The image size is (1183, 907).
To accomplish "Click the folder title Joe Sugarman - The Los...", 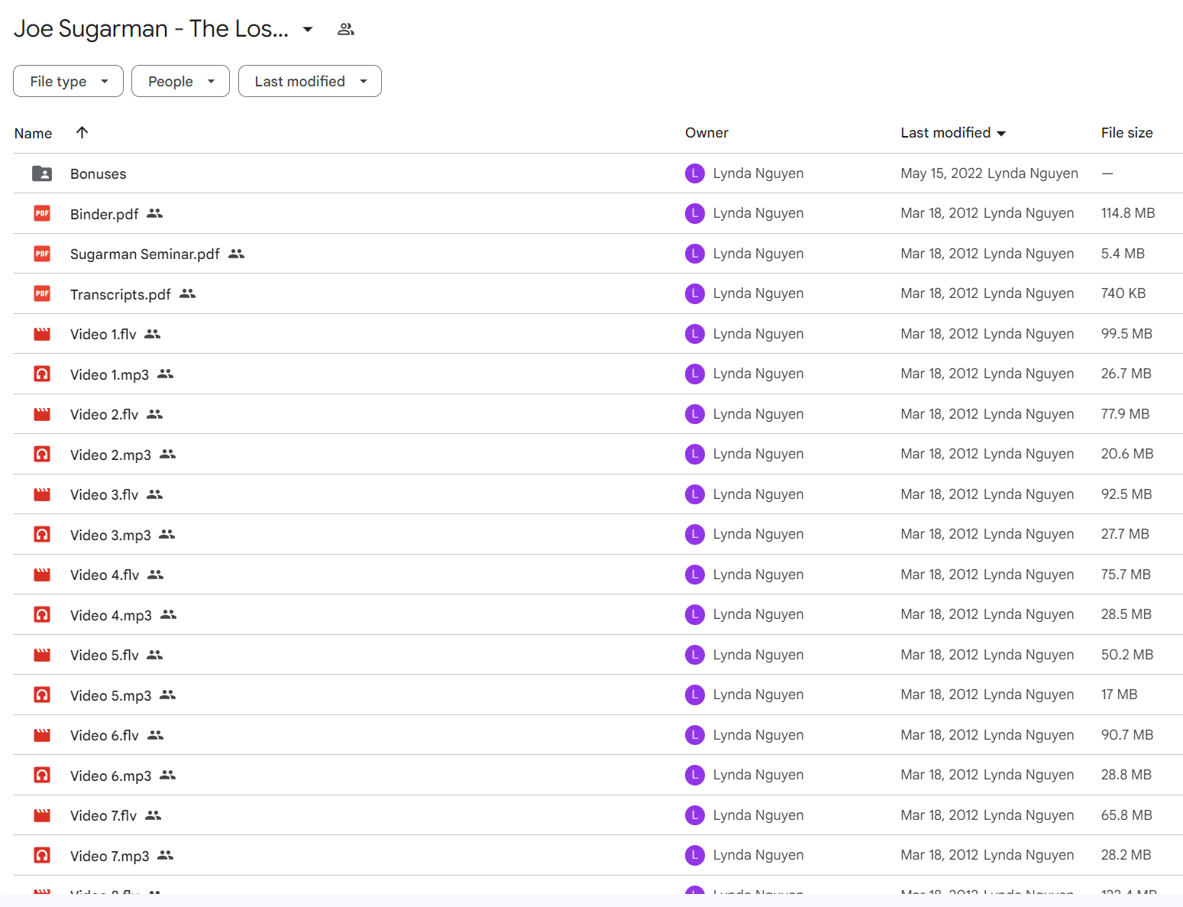I will pyautogui.click(x=151, y=28).
